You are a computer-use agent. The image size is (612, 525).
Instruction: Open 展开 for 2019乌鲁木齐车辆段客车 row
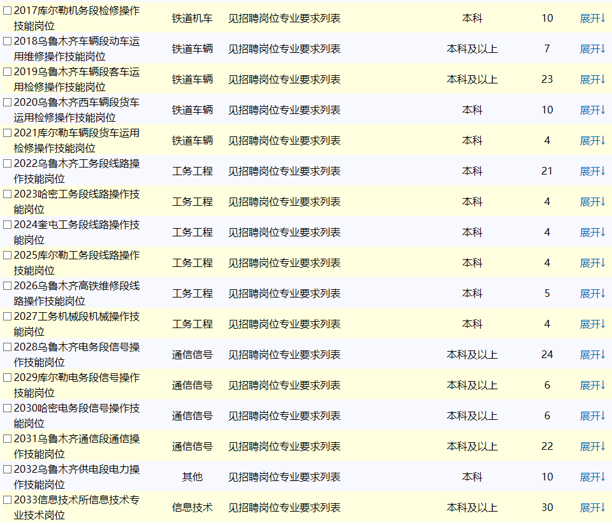point(592,80)
